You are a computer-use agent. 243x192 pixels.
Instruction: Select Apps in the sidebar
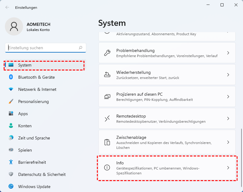pos(23,114)
